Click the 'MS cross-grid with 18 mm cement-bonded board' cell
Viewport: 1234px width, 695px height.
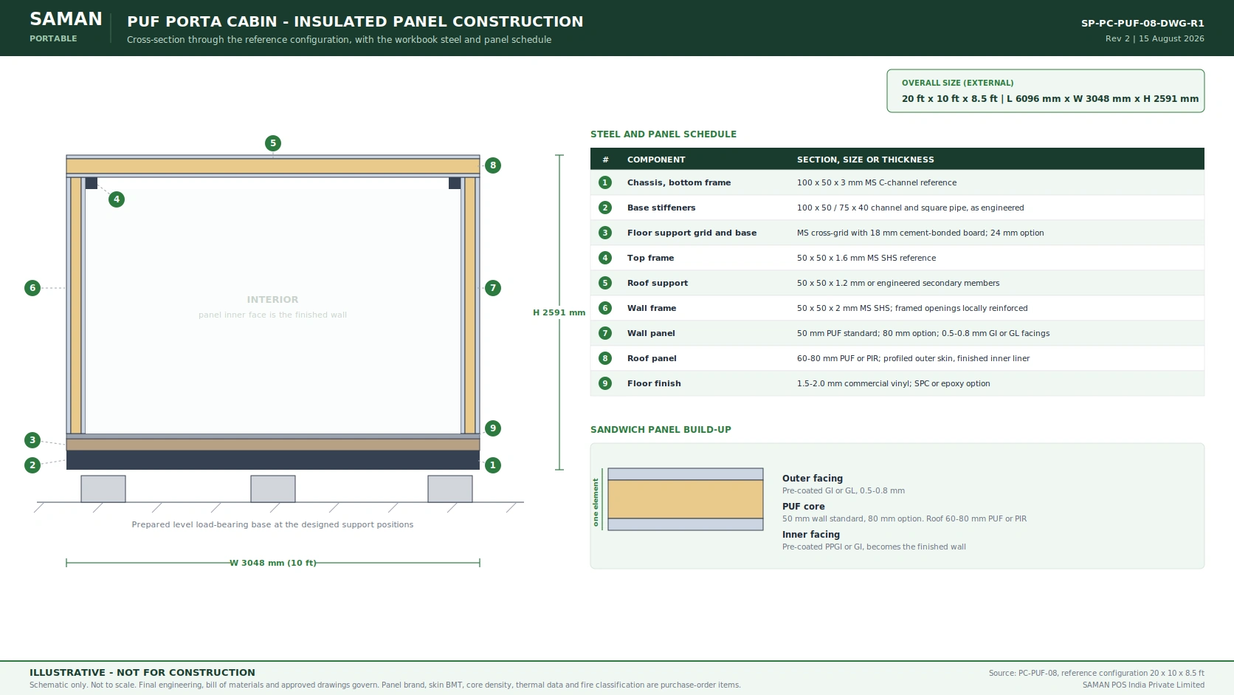coord(892,233)
